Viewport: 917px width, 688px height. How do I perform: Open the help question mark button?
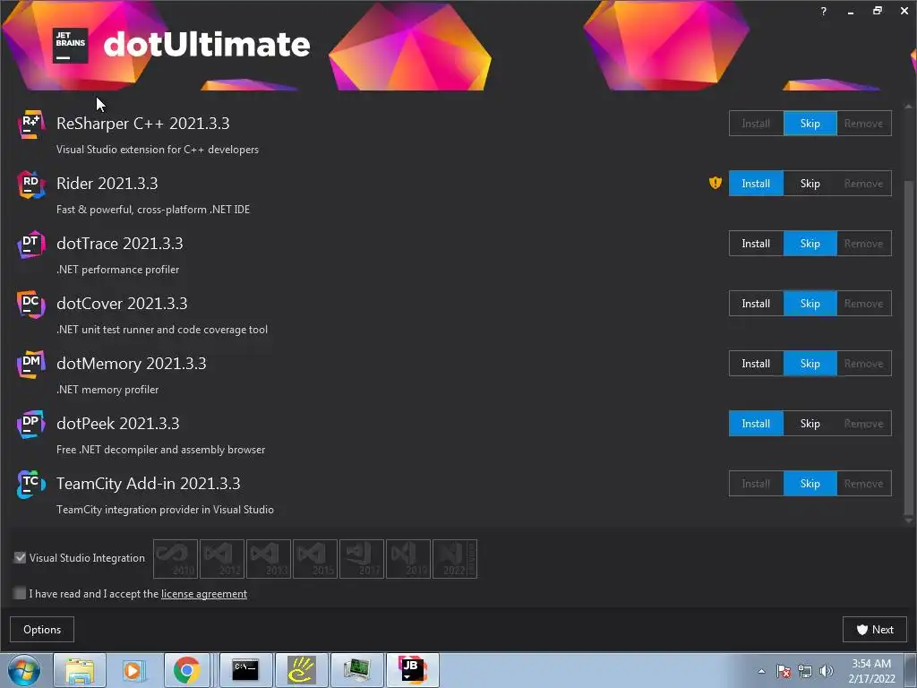point(824,11)
